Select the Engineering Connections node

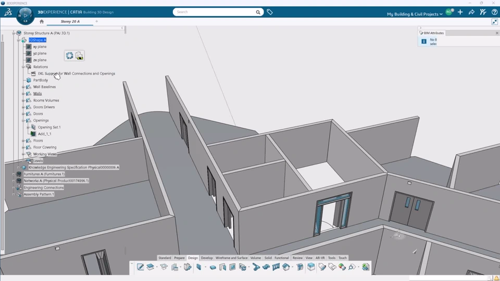coord(44,188)
